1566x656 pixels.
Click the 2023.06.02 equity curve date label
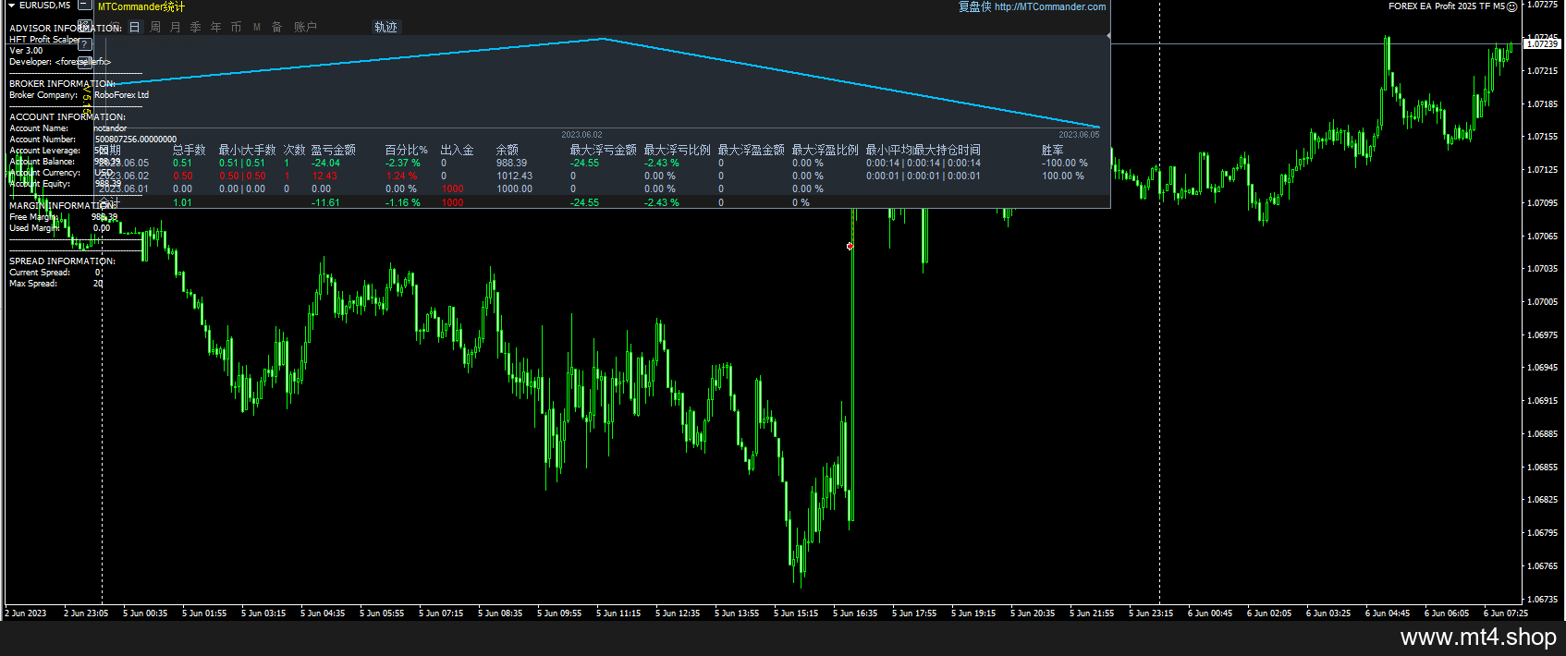pyautogui.click(x=581, y=135)
